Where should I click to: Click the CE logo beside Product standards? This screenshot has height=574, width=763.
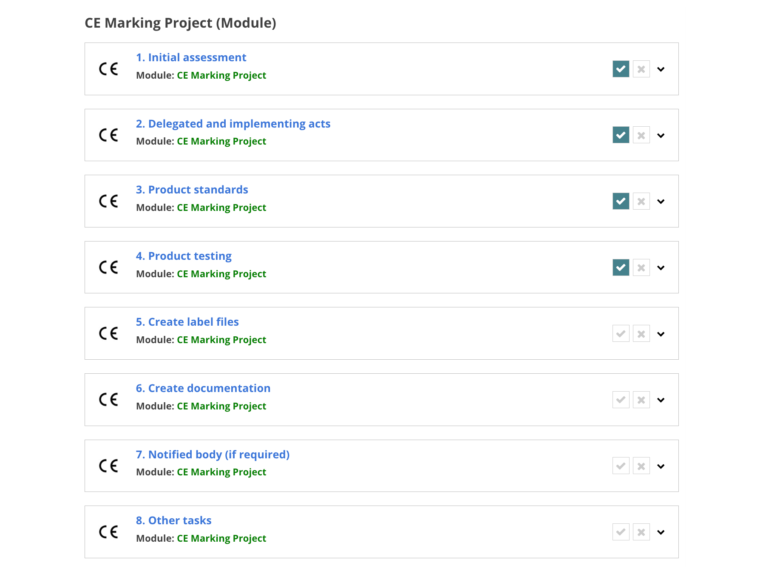pos(108,201)
